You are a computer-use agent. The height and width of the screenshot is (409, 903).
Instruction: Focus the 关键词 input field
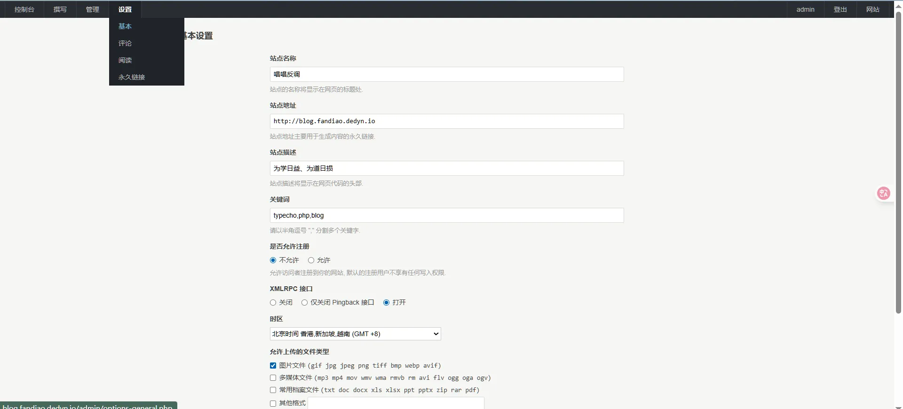(447, 215)
